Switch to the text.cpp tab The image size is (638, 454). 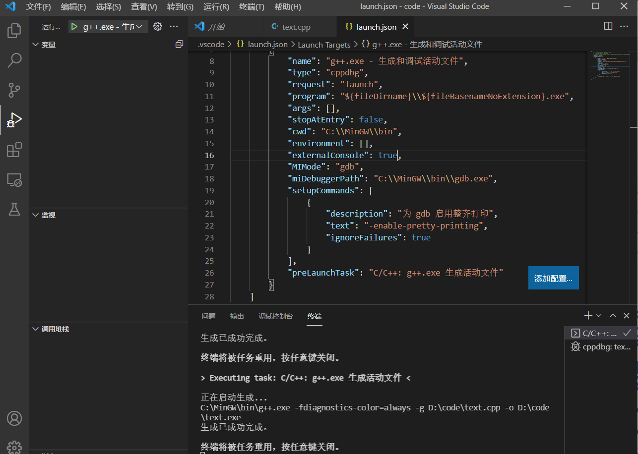tap(299, 27)
